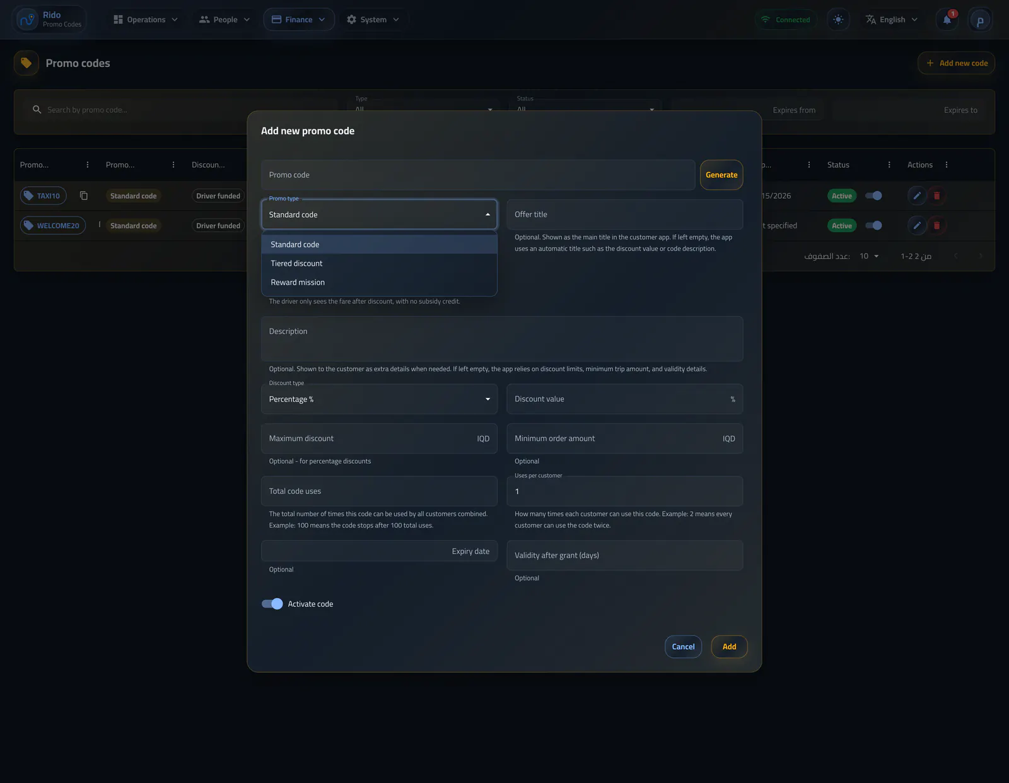Focus the Uses per customer field
The width and height of the screenshot is (1009, 783).
[x=624, y=491]
